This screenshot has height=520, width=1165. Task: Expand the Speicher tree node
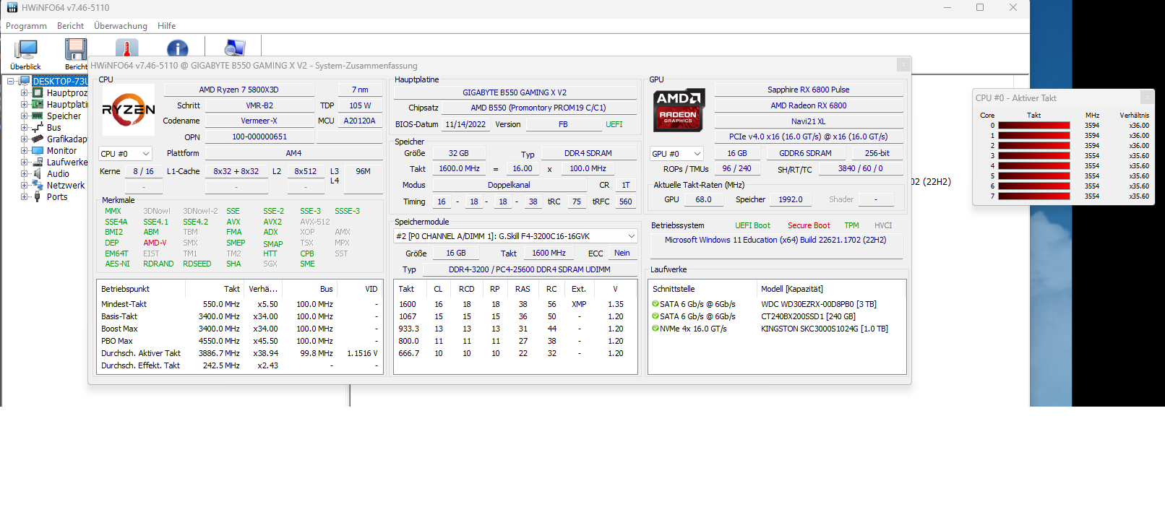[25, 116]
